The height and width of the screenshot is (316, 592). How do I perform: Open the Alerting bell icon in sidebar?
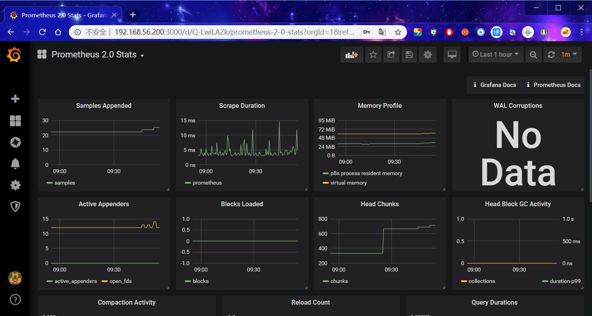(15, 163)
